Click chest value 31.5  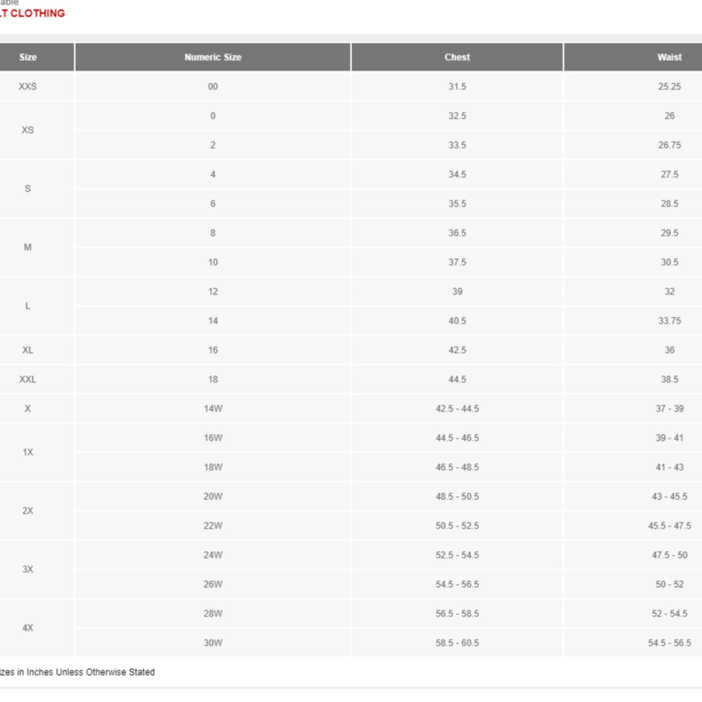457,86
